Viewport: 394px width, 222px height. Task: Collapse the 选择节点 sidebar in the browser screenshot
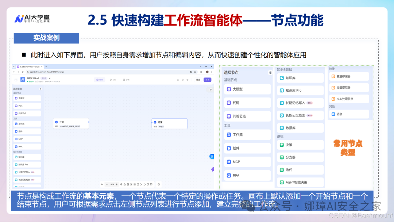[x=41, y=89]
